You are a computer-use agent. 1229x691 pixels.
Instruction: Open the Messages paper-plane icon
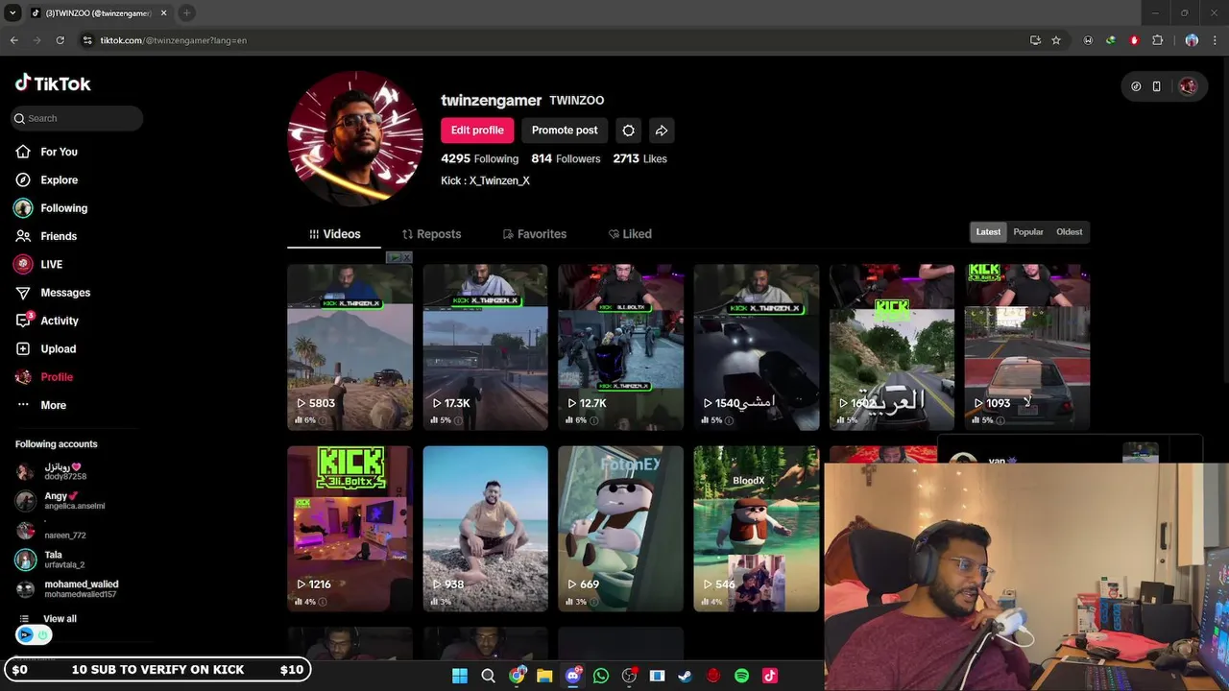(23, 293)
